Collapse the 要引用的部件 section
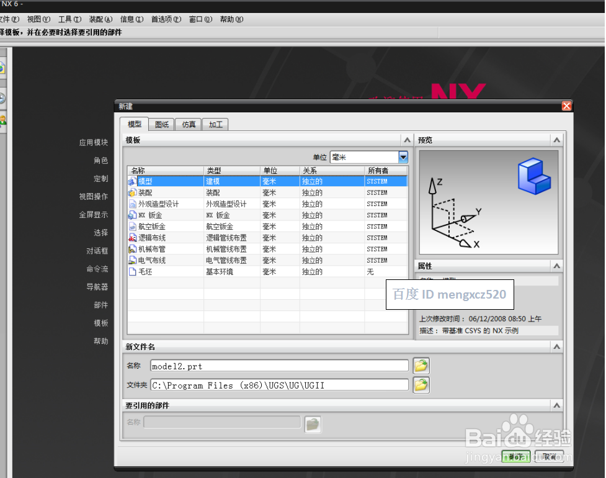Viewport: 606px width, 478px height. 556,405
